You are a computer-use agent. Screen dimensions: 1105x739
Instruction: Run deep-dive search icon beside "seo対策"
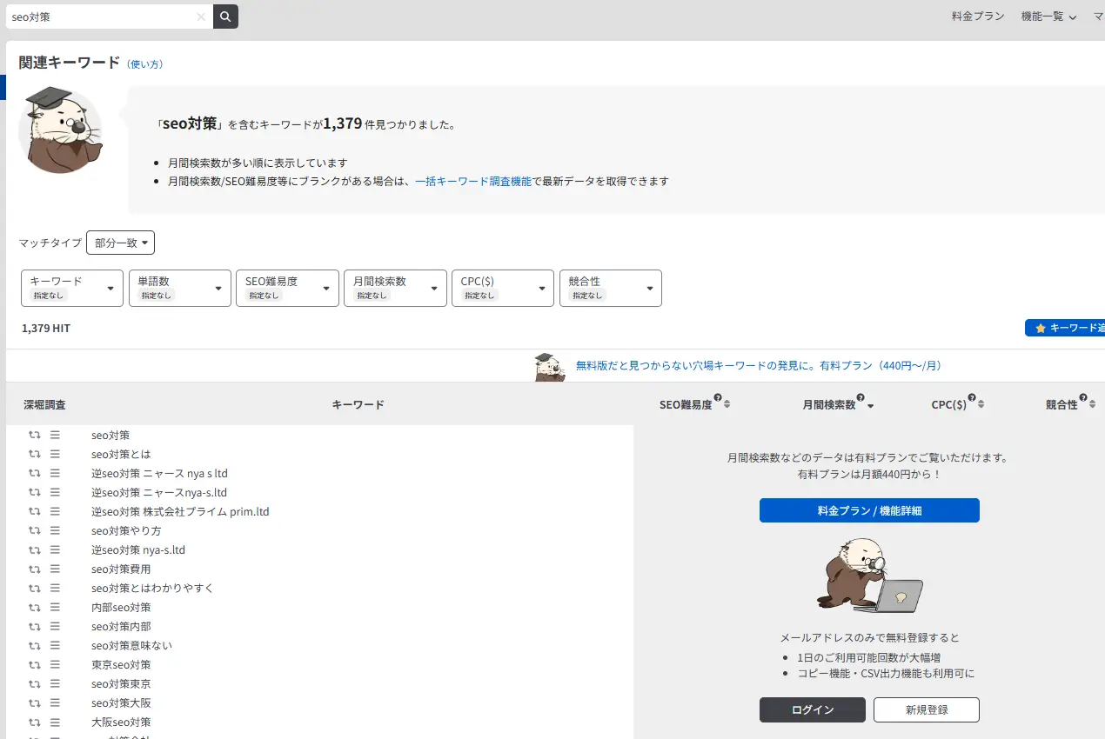(x=32, y=435)
